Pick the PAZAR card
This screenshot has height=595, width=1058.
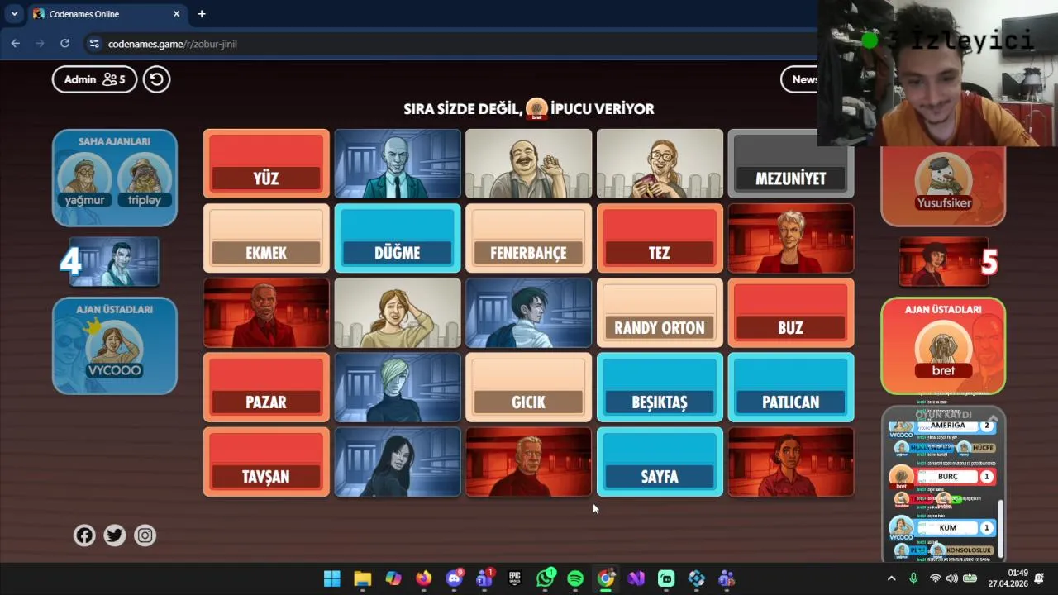pos(266,388)
